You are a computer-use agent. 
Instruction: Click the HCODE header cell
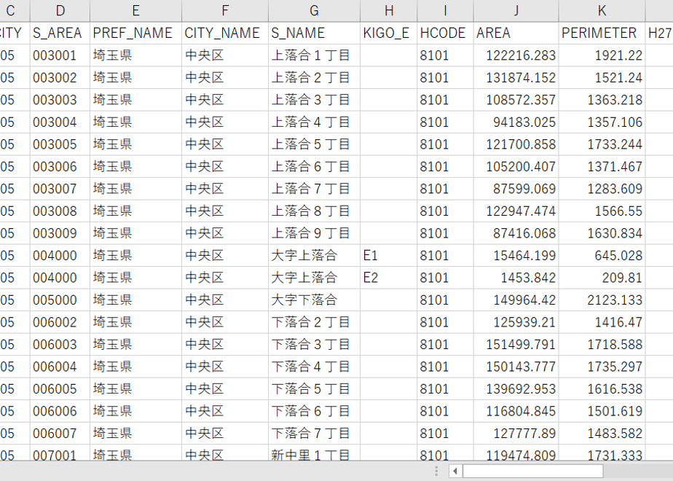445,33
